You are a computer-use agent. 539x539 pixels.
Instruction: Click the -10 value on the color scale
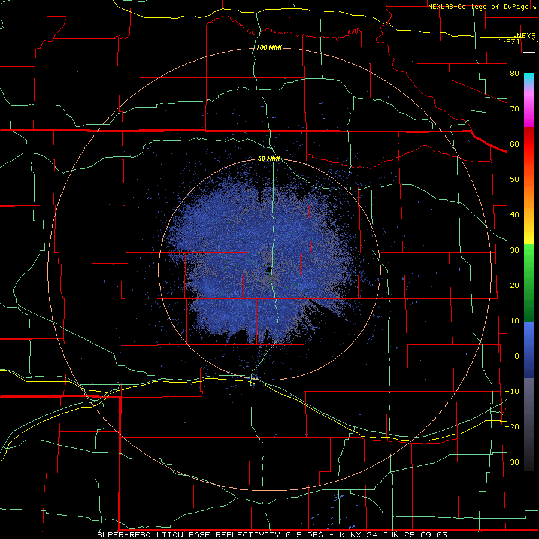[x=512, y=392]
